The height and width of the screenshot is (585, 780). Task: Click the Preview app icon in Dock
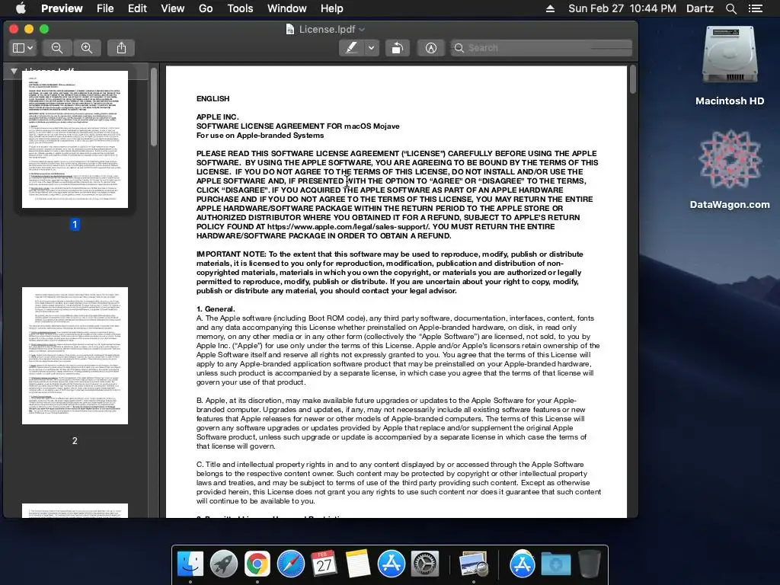[x=473, y=564]
